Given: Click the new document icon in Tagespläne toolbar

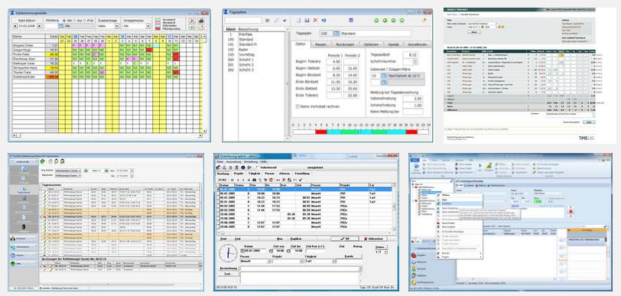Looking at the screenshot, I should (299, 20).
